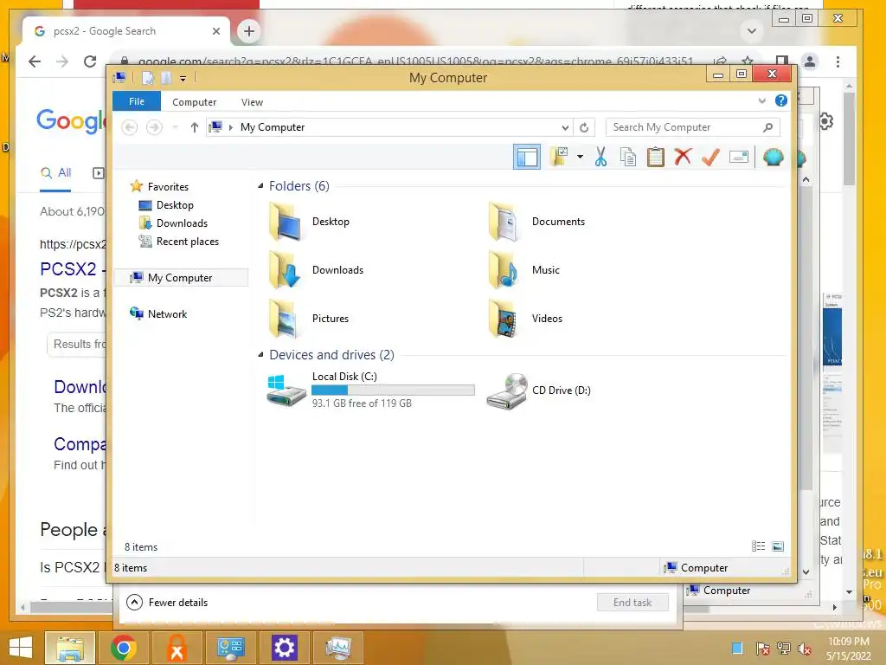
Task: Open the Chrome three-dot menu
Action: click(x=838, y=61)
